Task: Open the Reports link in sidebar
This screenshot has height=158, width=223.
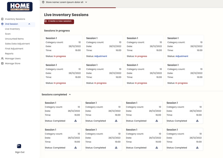Action: tap(9, 54)
